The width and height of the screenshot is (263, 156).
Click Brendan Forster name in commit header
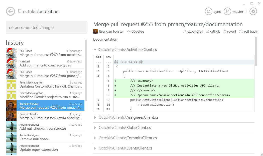[111, 31]
